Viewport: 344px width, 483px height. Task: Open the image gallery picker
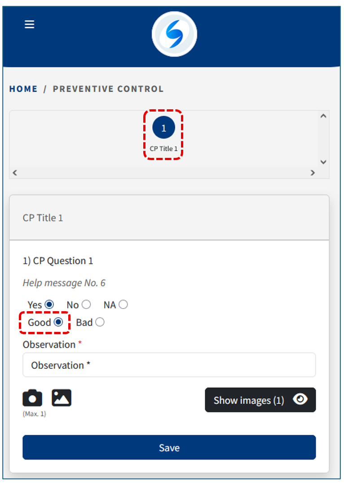point(62,398)
